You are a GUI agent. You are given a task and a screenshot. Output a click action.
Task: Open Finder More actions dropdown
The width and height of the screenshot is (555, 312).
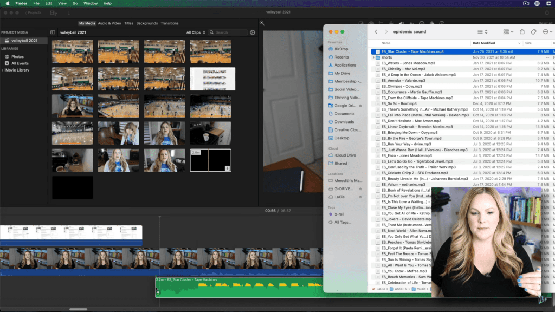547,32
